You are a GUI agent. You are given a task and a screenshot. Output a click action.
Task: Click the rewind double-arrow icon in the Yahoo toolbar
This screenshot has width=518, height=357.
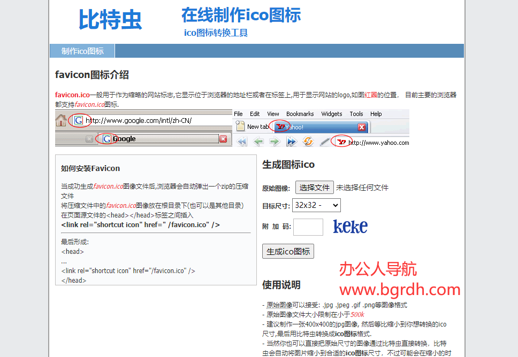(x=242, y=142)
